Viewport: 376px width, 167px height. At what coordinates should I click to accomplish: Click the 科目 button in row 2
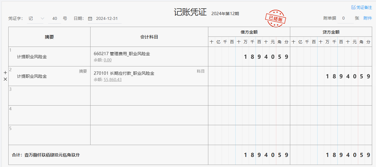click(x=201, y=71)
